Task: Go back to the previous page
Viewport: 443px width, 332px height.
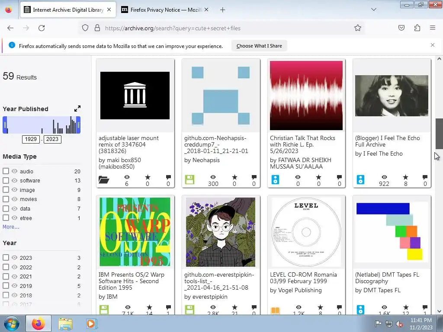Action: [10, 28]
